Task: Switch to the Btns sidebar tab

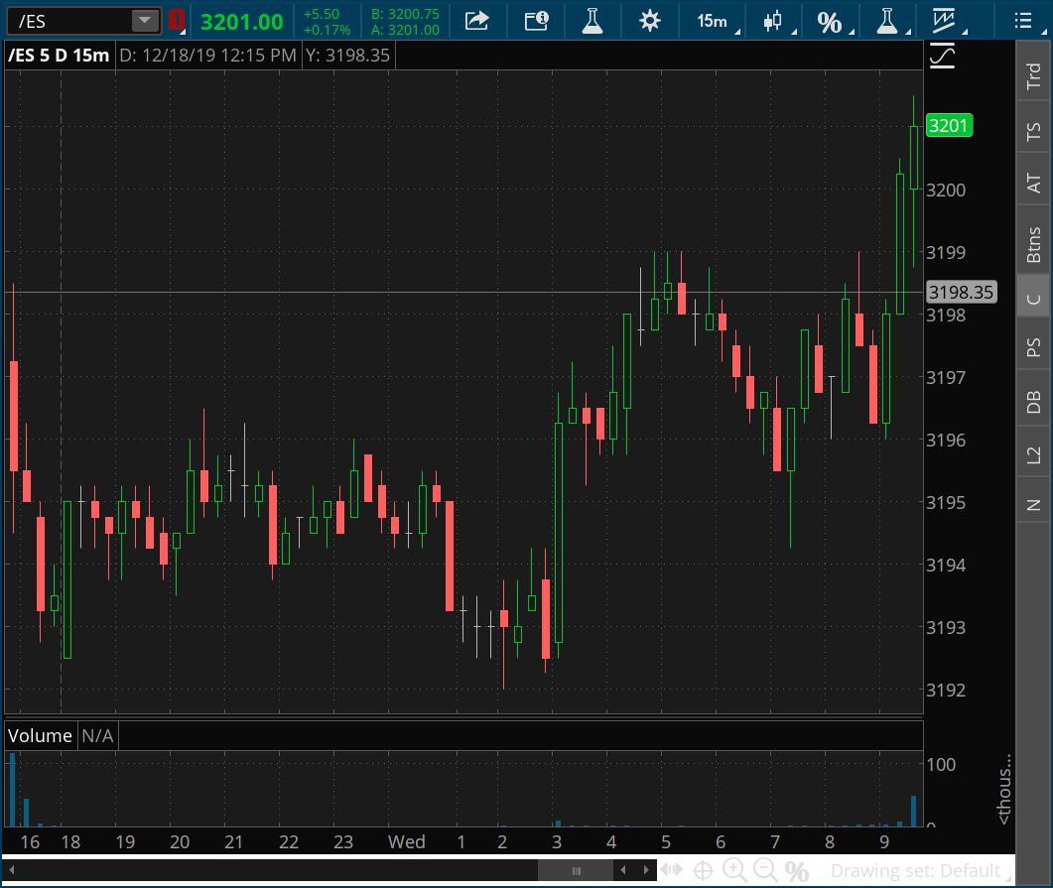Action: point(1033,244)
